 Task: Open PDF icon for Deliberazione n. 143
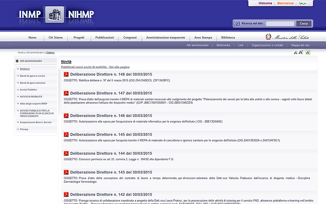click(66, 172)
